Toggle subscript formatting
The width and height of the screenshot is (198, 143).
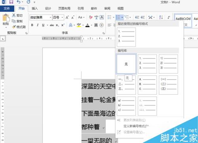pos(57,25)
